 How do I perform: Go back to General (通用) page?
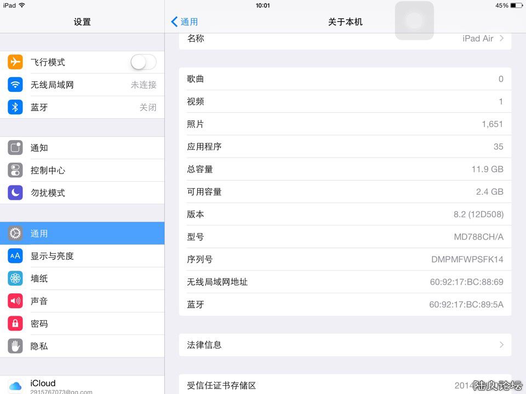point(185,22)
